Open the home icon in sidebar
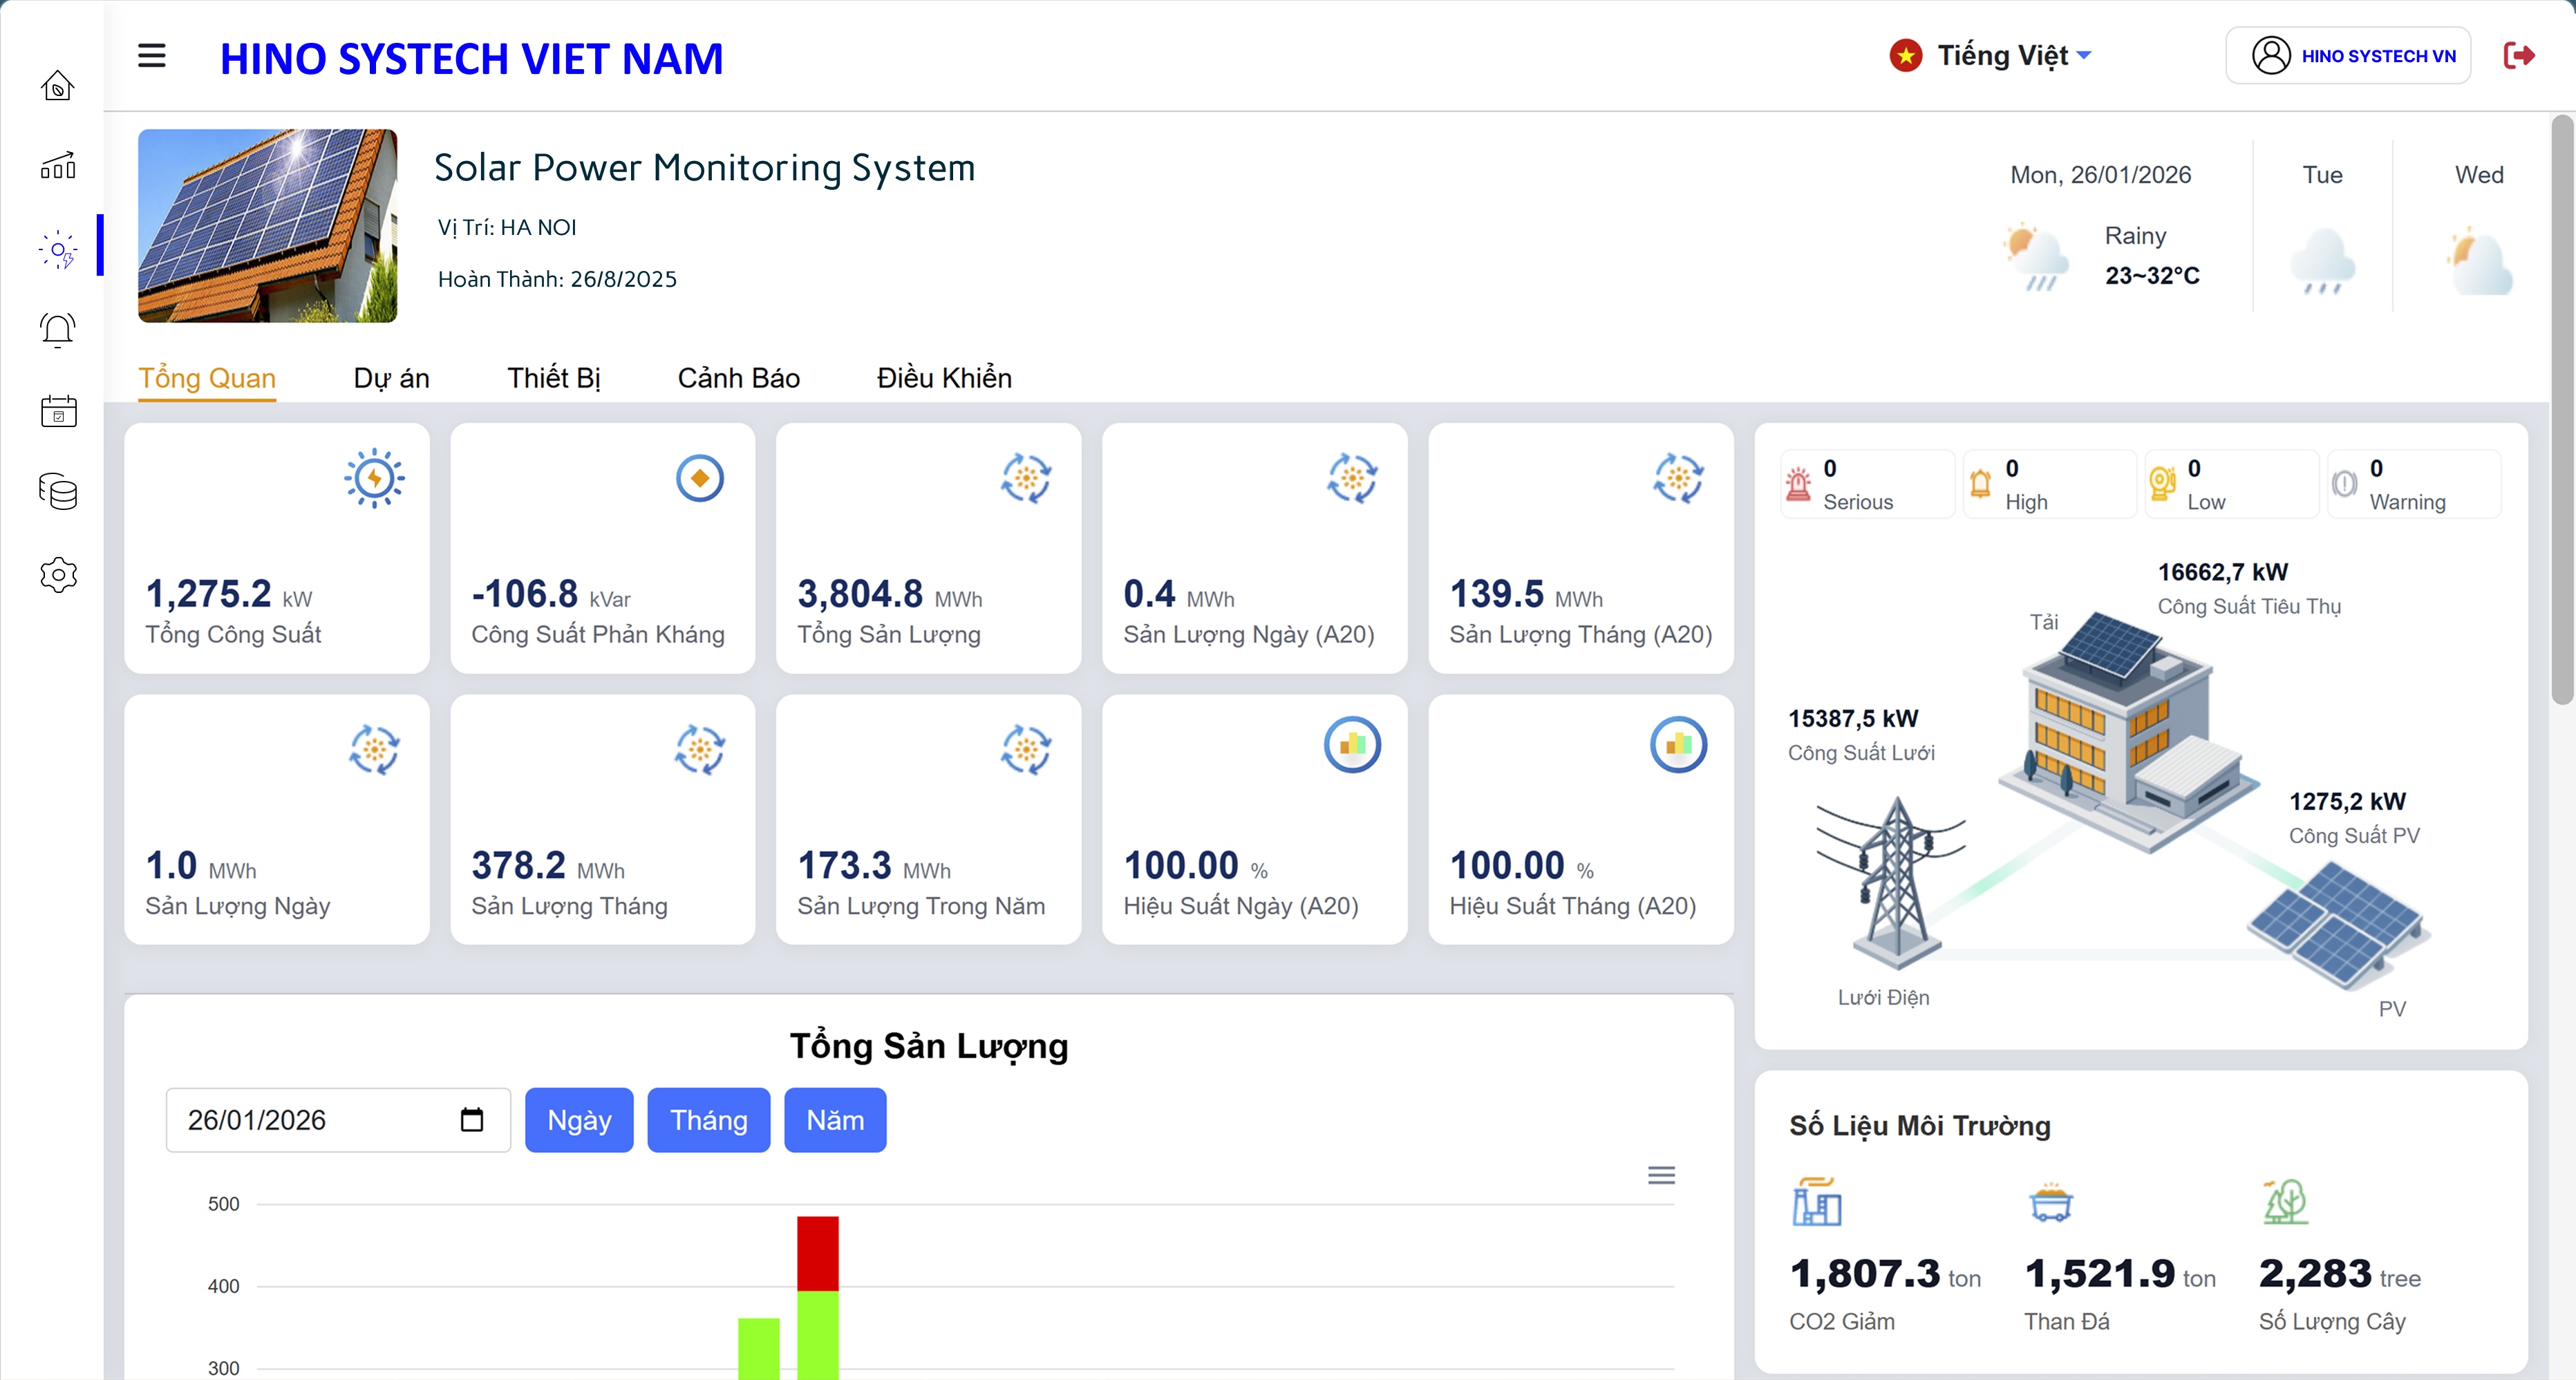2576x1380 pixels. (57, 86)
